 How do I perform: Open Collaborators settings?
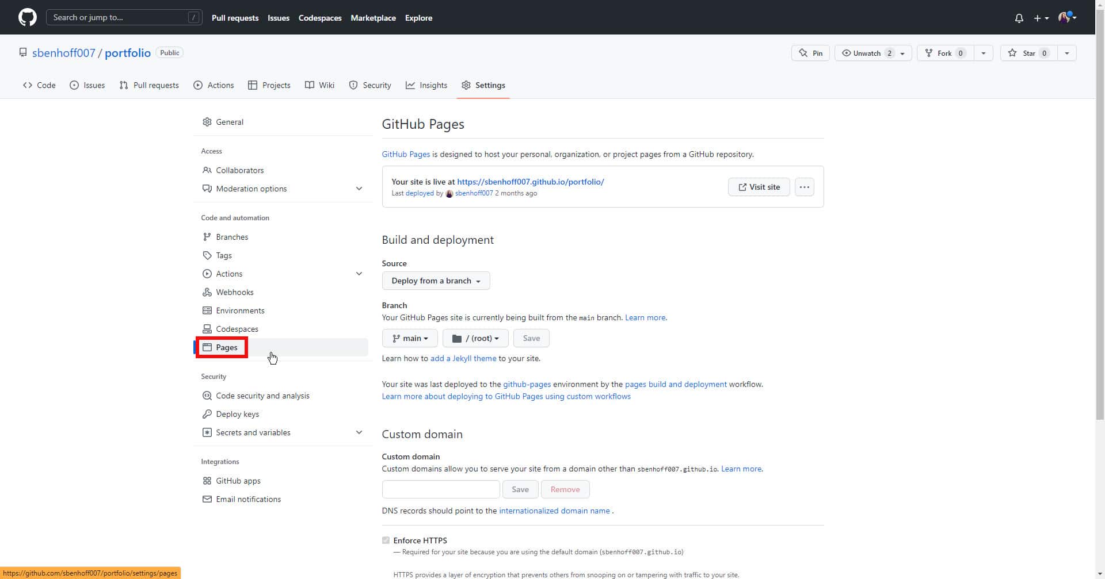[282, 170]
